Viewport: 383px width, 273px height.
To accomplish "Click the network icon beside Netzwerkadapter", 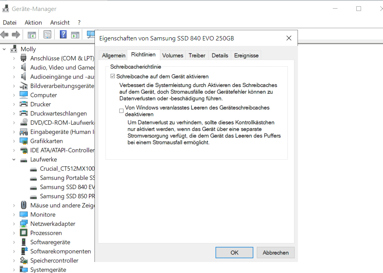I will [24, 224].
